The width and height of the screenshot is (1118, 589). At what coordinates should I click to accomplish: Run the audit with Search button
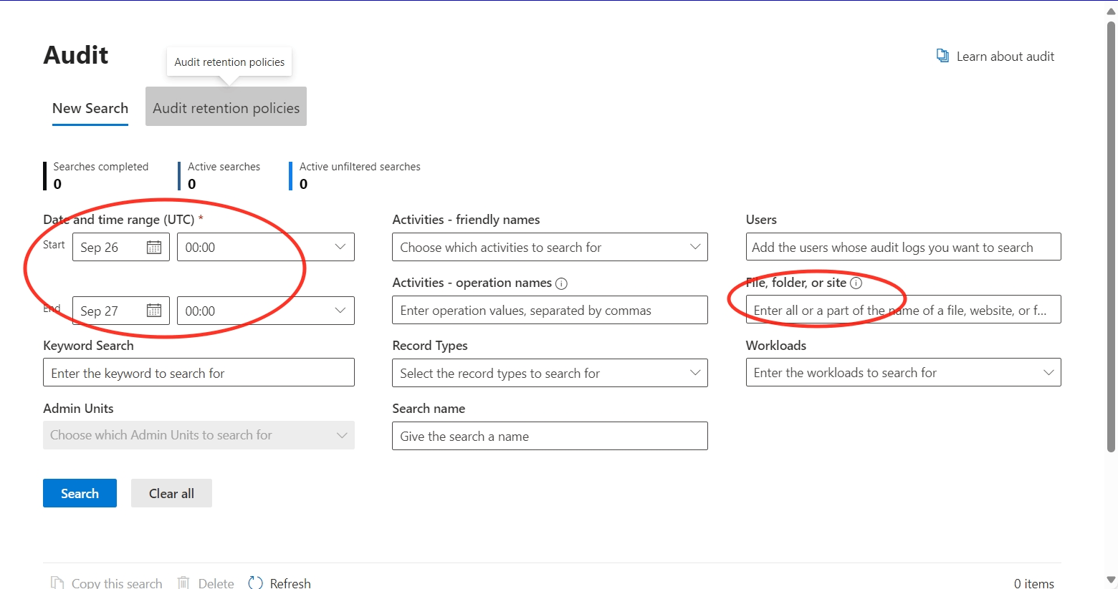tap(80, 493)
